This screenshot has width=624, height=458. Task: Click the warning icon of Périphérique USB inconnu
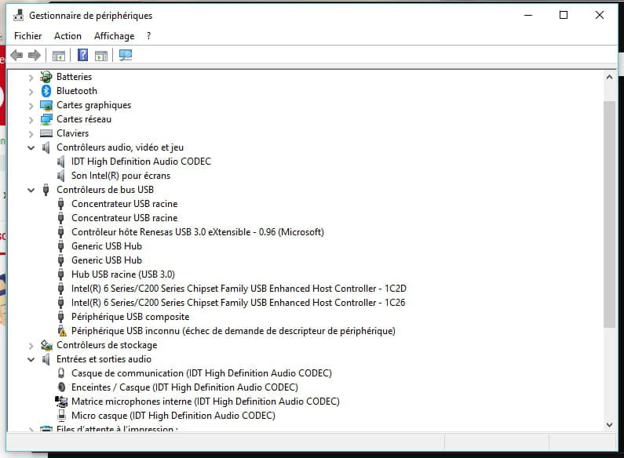(61, 331)
